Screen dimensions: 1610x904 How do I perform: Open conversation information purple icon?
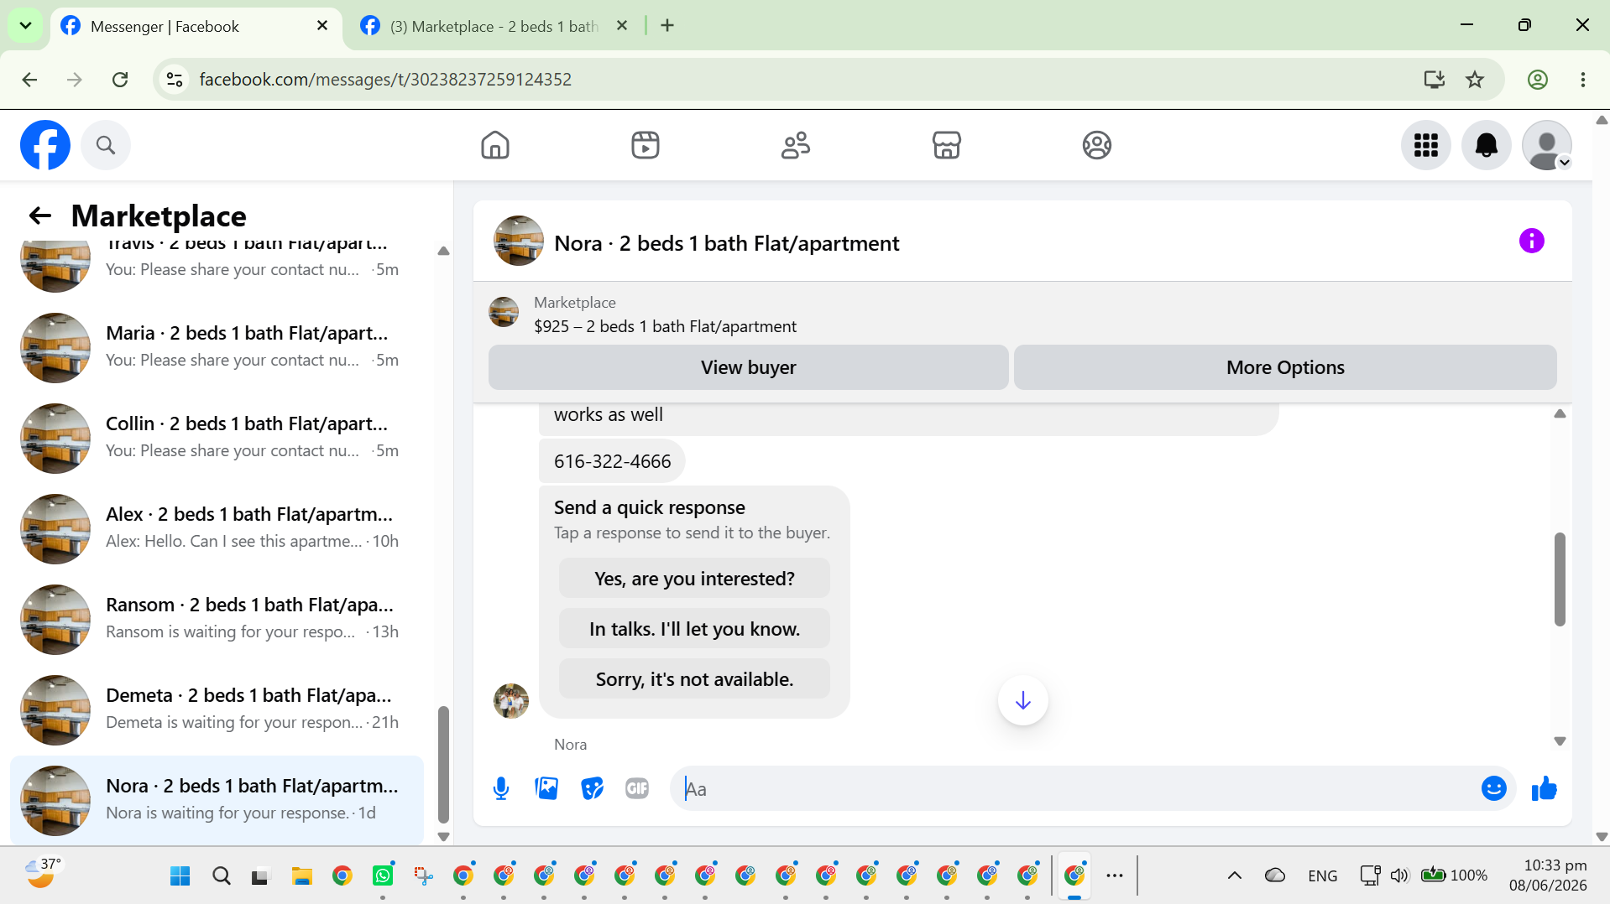1532,242
